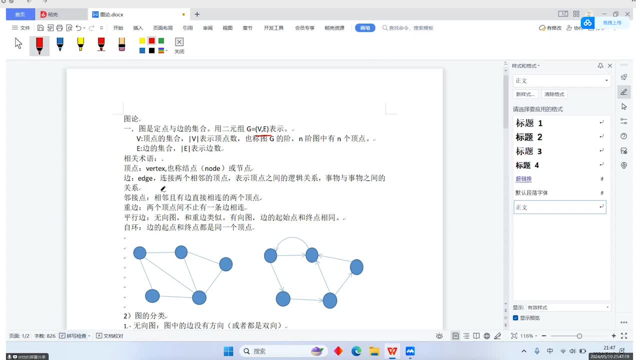Click the 新样式 button
This screenshot has width=636, height=360.
click(525, 94)
